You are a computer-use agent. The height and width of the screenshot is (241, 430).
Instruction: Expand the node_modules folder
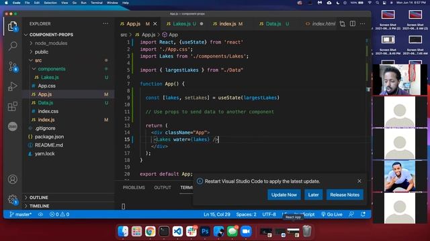(69, 43)
